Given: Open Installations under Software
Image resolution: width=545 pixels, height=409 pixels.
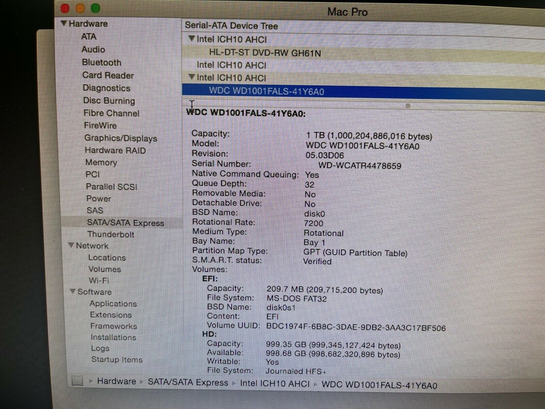Looking at the screenshot, I should click(x=113, y=337).
